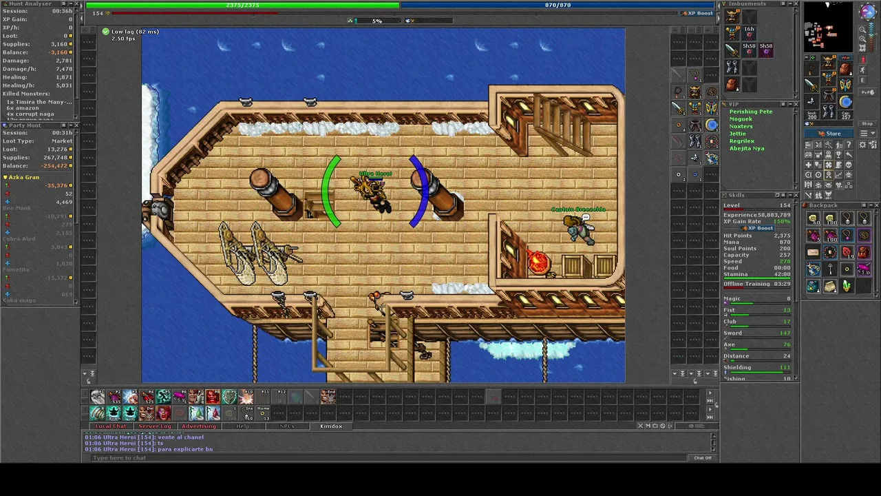
Task: Open the question mark help control button
Action: click(849, 145)
